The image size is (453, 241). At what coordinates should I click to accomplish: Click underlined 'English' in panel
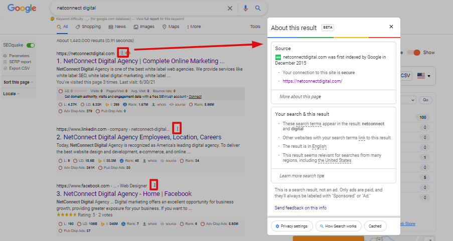[x=319, y=146]
